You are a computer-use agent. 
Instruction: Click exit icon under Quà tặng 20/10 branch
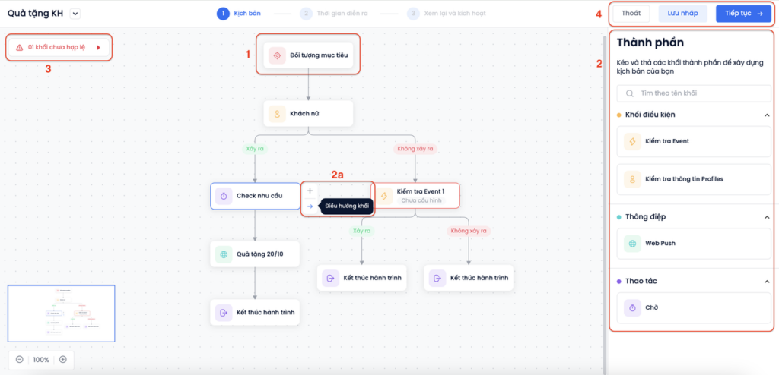pyautogui.click(x=224, y=313)
